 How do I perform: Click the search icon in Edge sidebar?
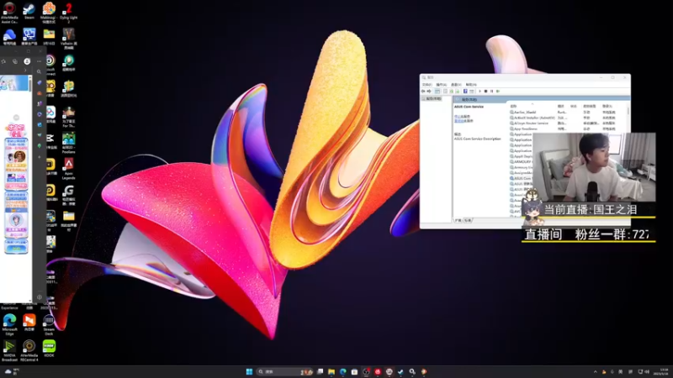39,72
